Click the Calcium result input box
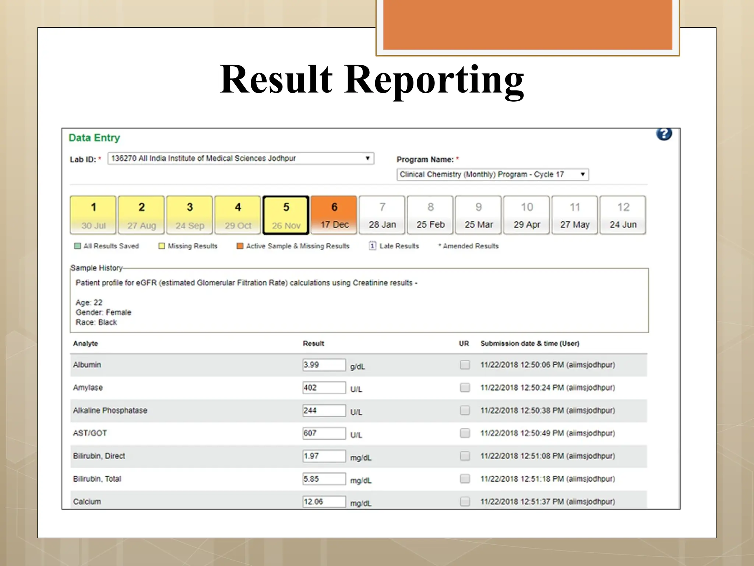The width and height of the screenshot is (754, 566). tap(324, 502)
